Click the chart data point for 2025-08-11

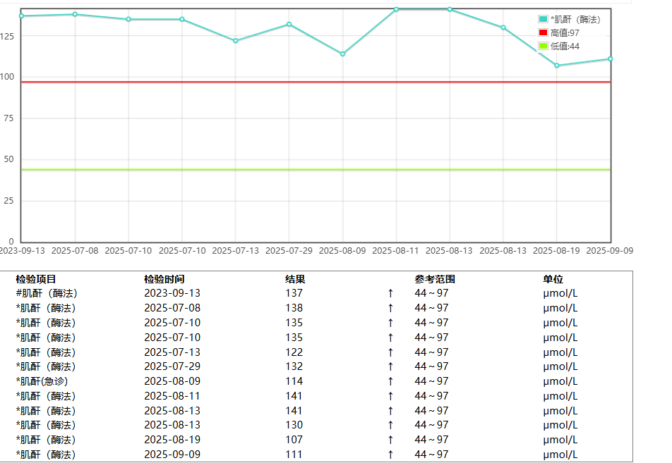(396, 9)
